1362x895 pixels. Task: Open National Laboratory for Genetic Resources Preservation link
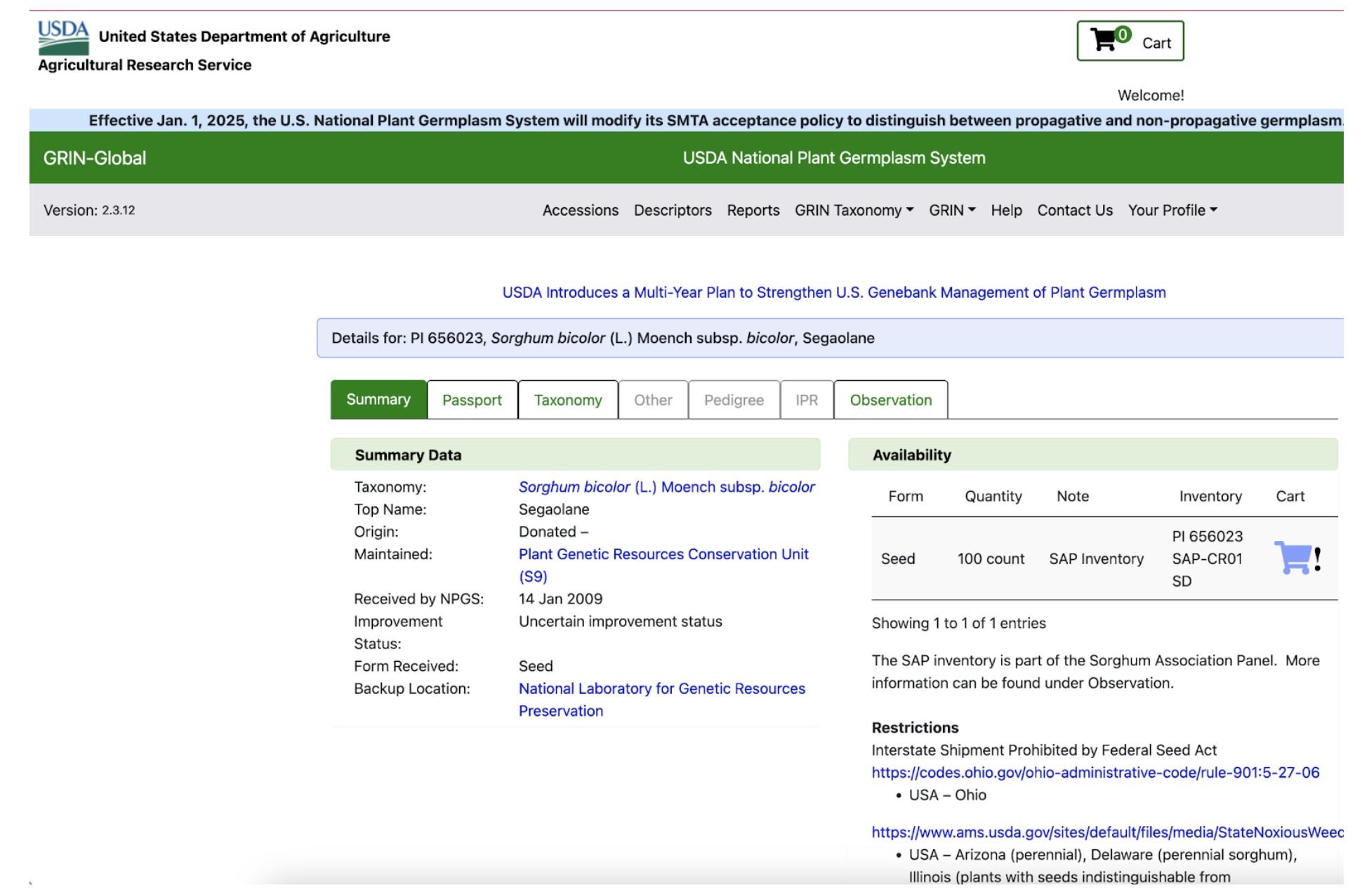point(661,700)
